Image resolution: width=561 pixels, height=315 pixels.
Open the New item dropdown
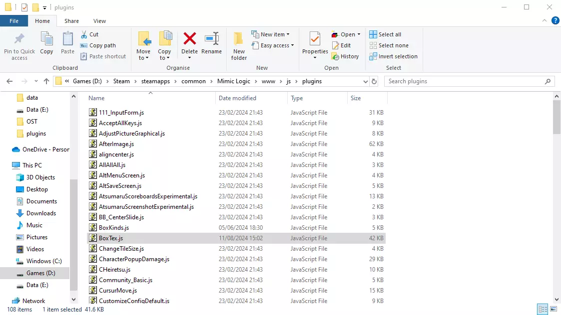270,34
